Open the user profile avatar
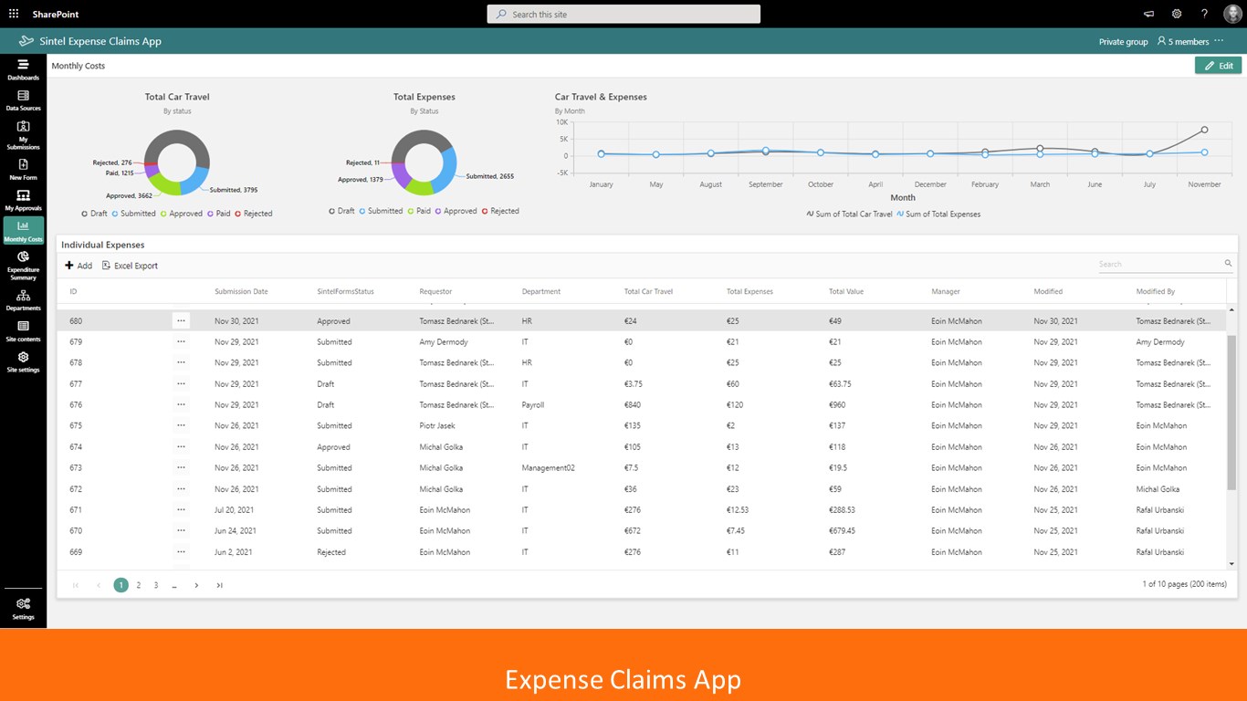 point(1231,14)
